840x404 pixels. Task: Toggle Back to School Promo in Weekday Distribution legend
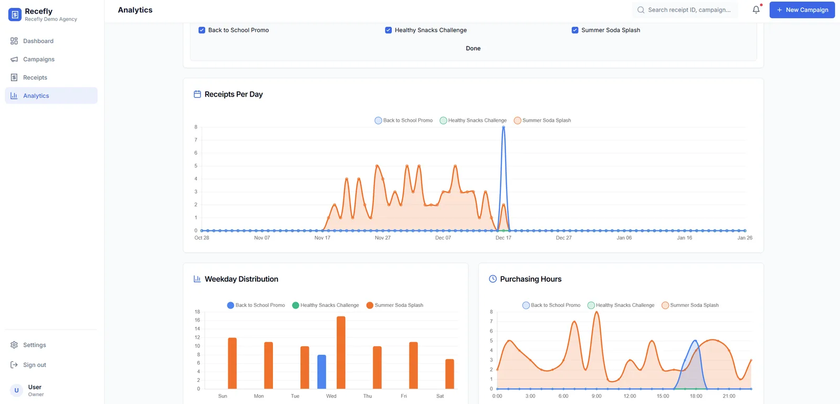click(x=256, y=305)
